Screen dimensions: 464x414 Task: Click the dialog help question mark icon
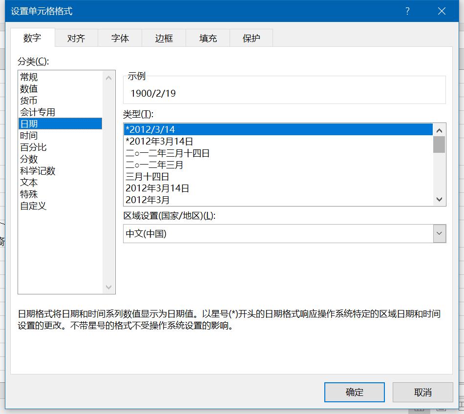(407, 11)
